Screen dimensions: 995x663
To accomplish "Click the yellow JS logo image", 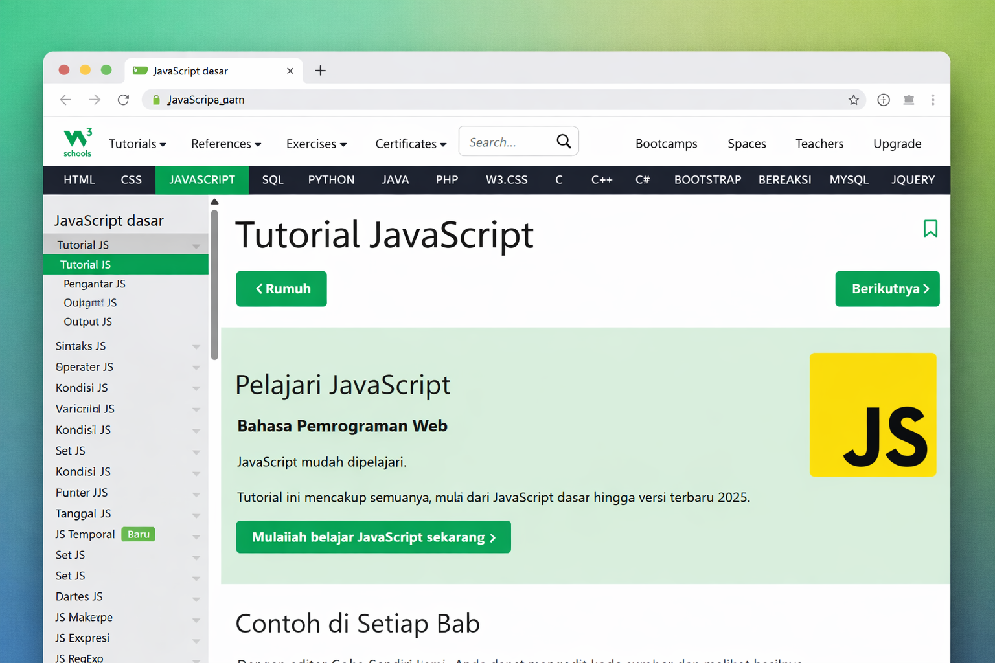I will click(x=873, y=414).
